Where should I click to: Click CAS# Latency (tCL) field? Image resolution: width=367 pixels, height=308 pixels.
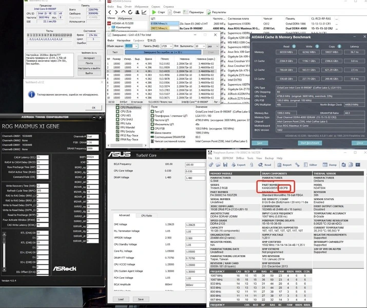(x=43, y=157)
